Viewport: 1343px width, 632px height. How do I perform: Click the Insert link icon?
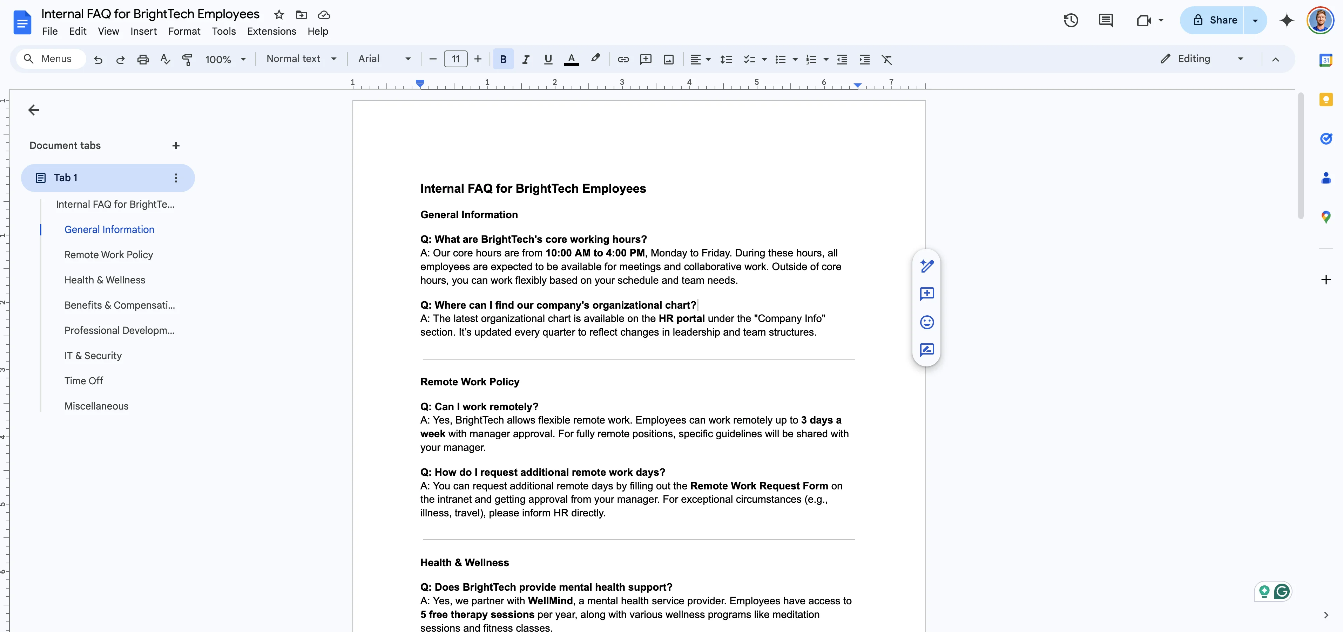[623, 60]
